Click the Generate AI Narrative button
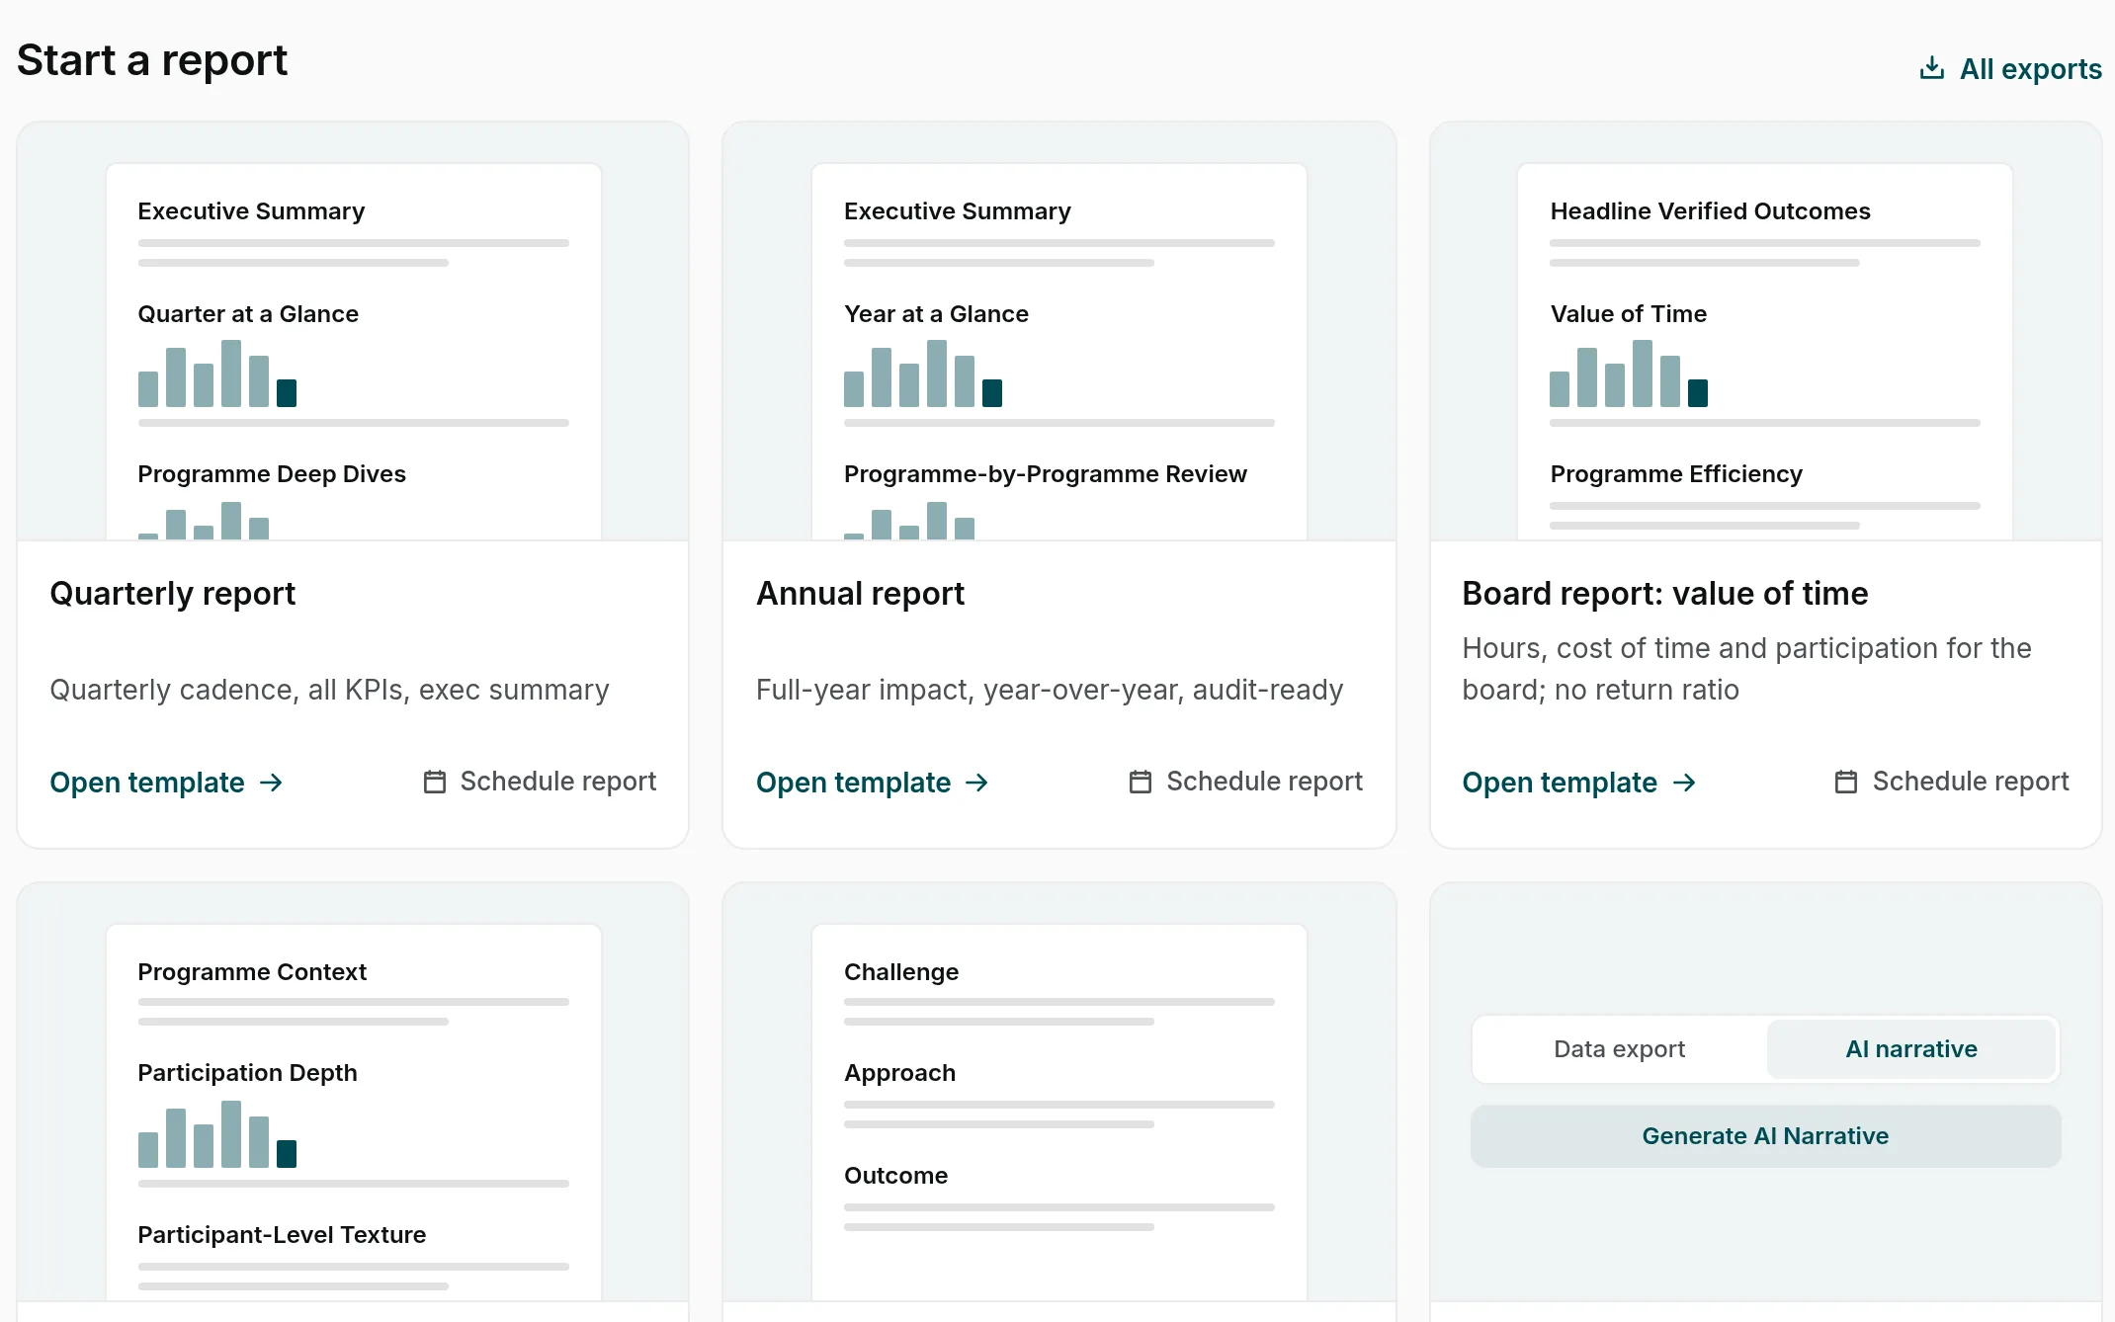2115x1322 pixels. point(1765,1136)
